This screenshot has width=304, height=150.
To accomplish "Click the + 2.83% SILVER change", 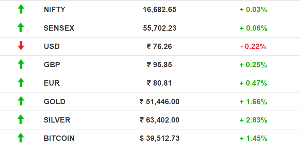I will click(253, 120).
